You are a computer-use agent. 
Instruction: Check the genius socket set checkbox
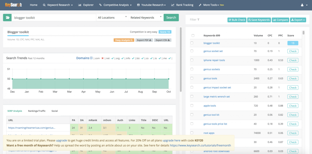coord(192,51)
